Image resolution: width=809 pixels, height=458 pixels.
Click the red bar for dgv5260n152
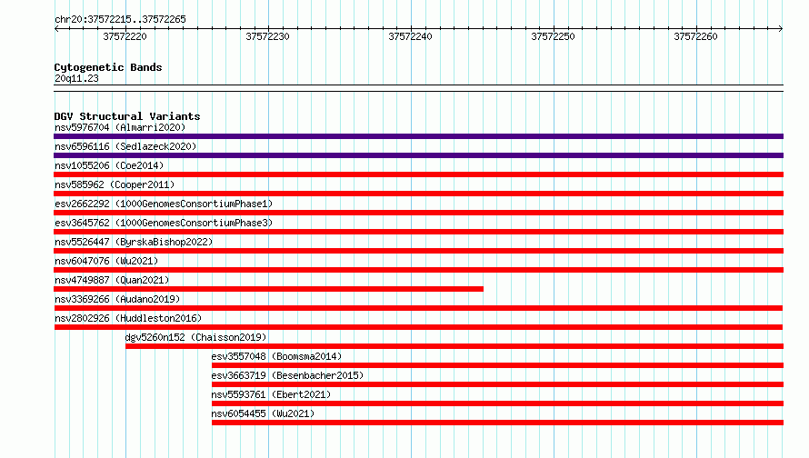click(454, 346)
